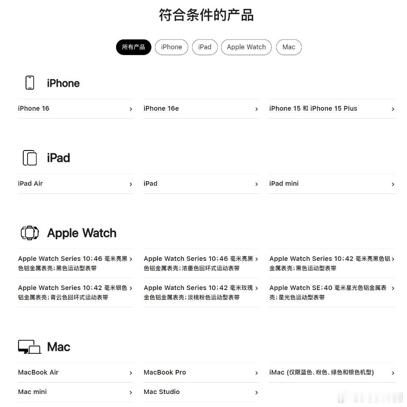Click the chevron beside Mac Studio
This screenshot has width=407, height=407.
coord(257,392)
